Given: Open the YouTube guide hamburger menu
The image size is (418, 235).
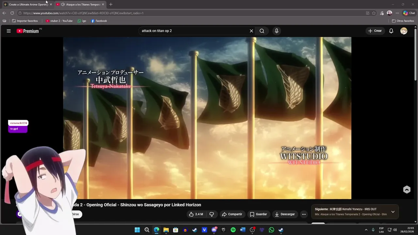Looking at the screenshot, I should pyautogui.click(x=9, y=31).
